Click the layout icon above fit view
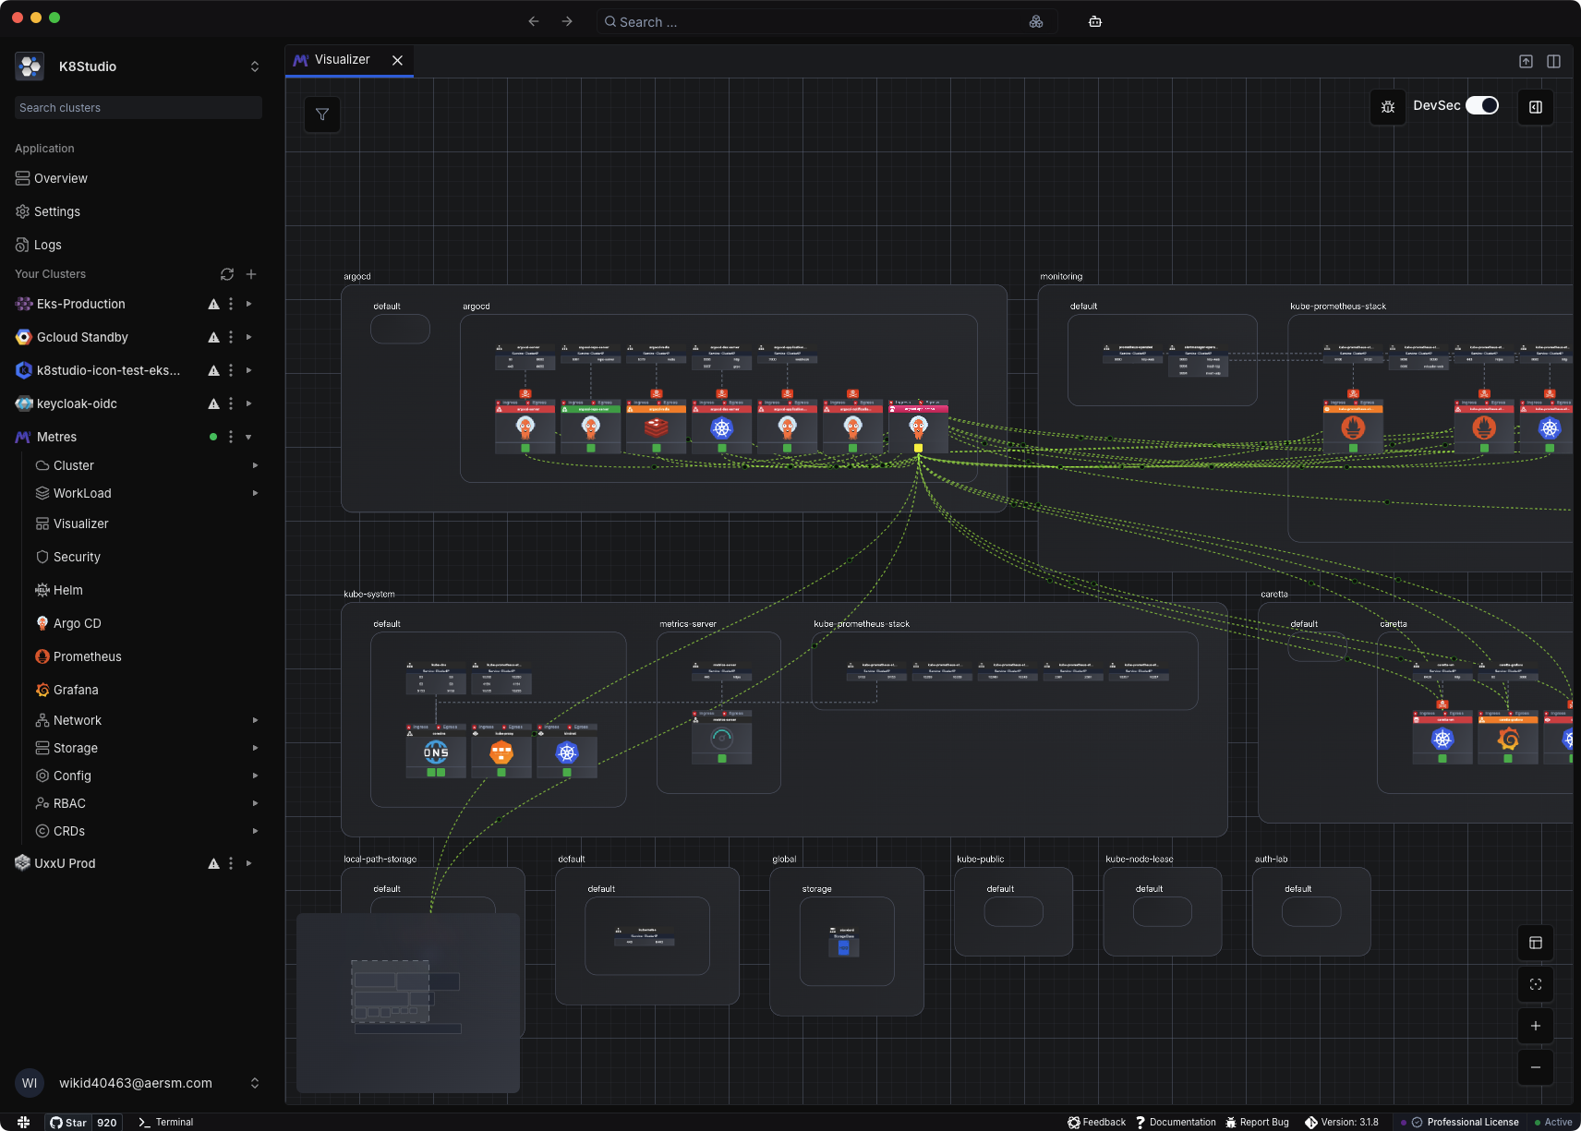Screen dimensions: 1581x1131 (1536, 943)
